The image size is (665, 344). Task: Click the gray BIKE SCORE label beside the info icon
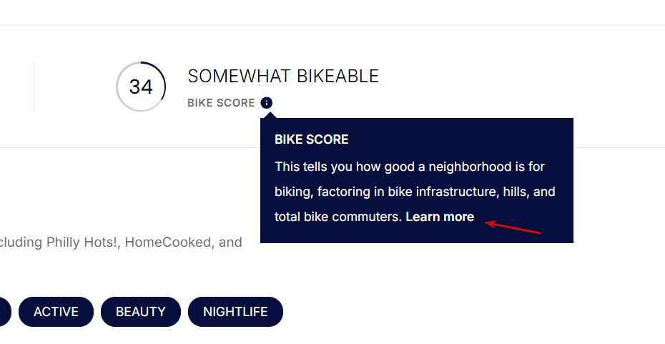[x=221, y=103]
